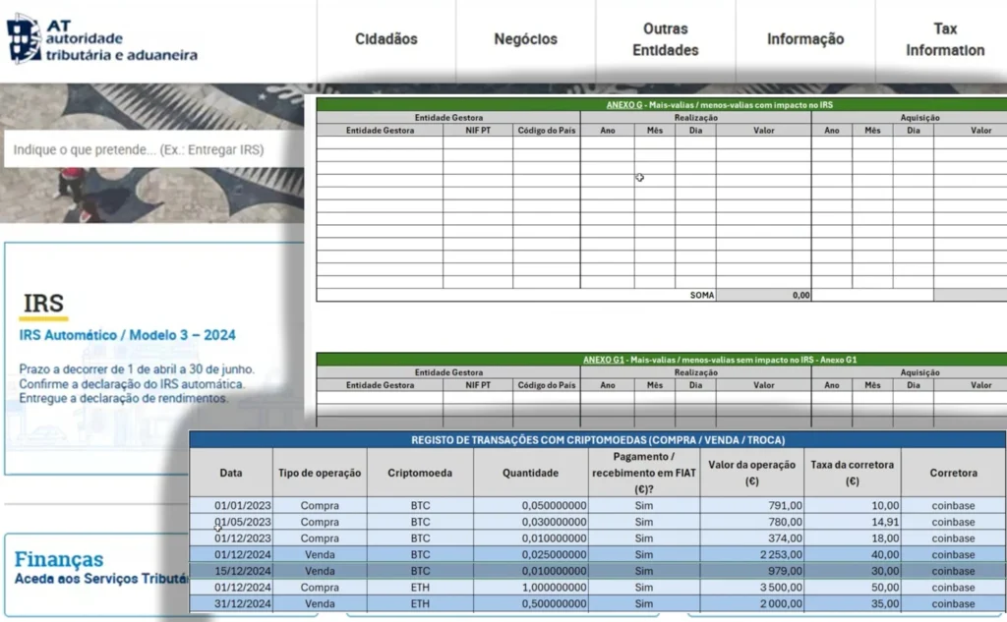This screenshot has width=1007, height=622.
Task: Click the AT Autoridade Tributária logo
Action: click(102, 39)
